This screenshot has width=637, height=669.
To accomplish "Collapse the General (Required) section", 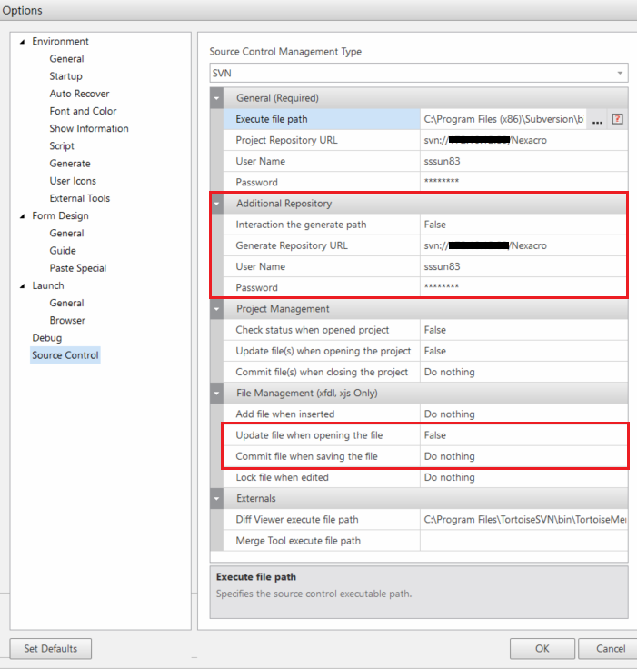I will (x=217, y=98).
